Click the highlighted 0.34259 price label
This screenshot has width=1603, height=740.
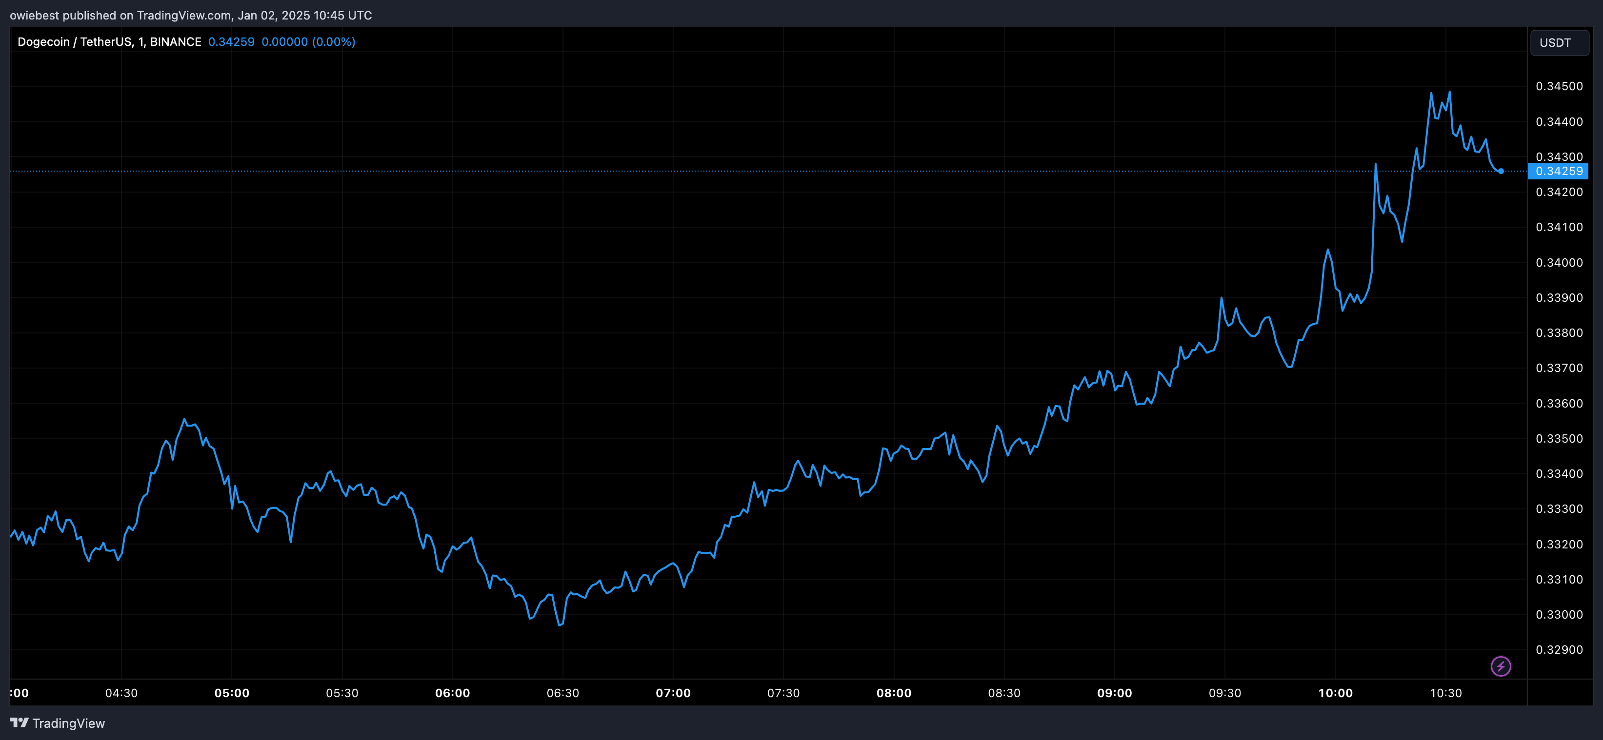[1558, 171]
